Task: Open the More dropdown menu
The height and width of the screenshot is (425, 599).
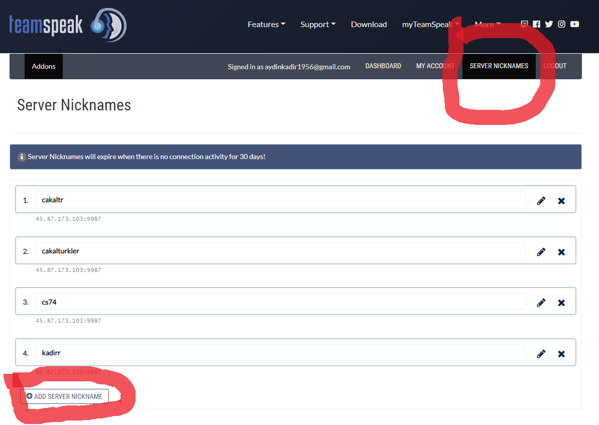Action: click(x=488, y=25)
